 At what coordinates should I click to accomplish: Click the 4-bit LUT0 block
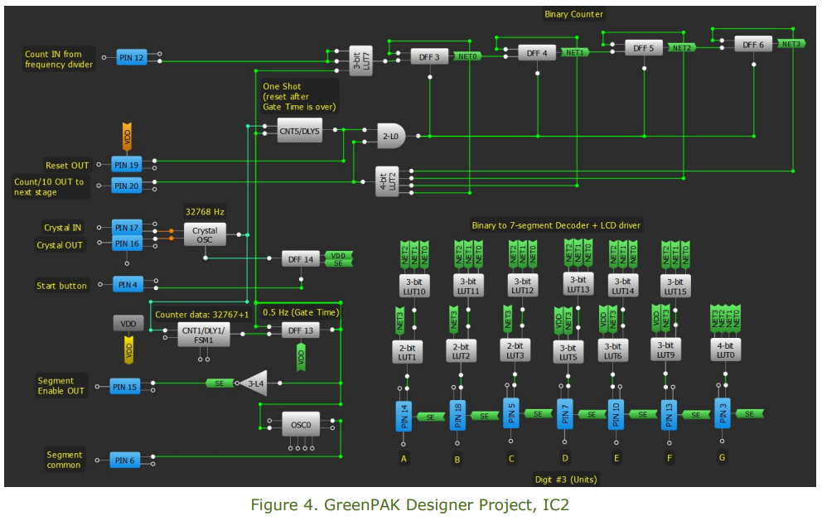(726, 350)
